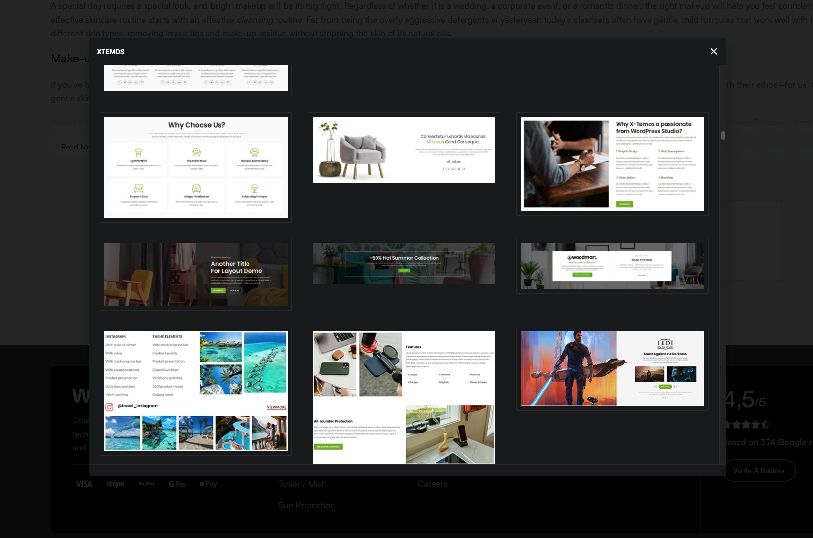Open the travel Instagram gallery template
Viewport: 813px width, 538px height.
[196, 391]
